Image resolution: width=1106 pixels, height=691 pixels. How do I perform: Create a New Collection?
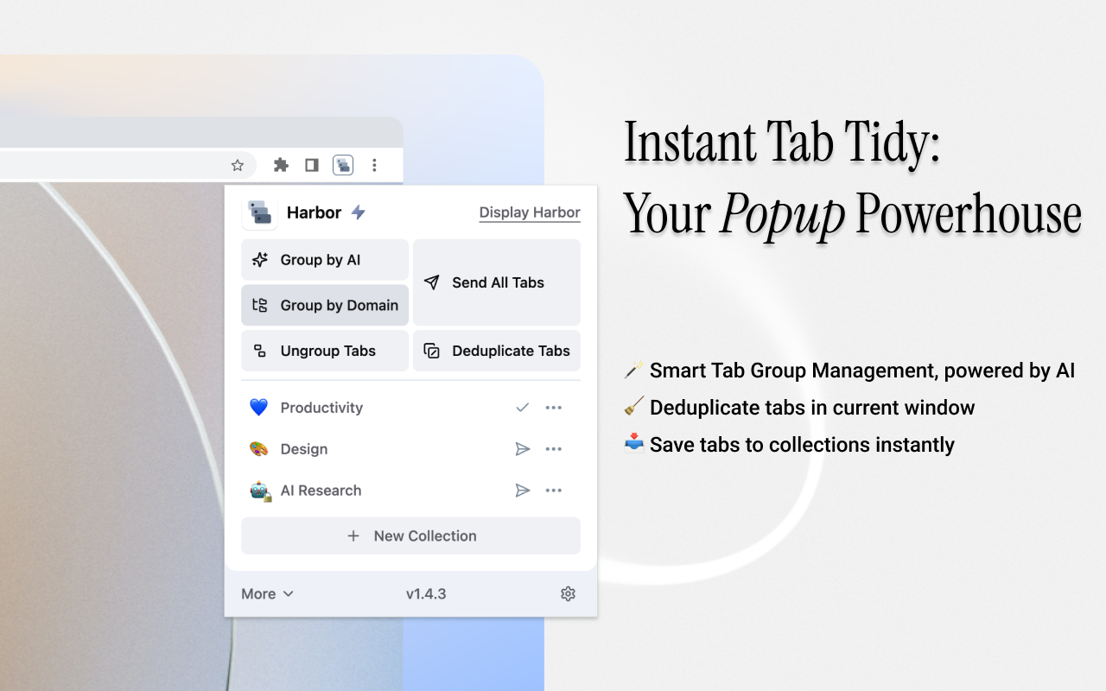pos(410,536)
